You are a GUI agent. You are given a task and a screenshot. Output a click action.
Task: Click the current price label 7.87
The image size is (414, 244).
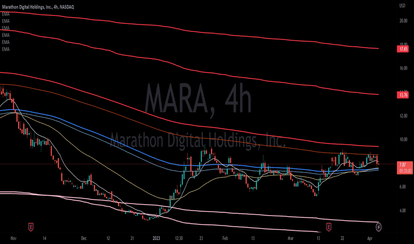[x=402, y=165]
